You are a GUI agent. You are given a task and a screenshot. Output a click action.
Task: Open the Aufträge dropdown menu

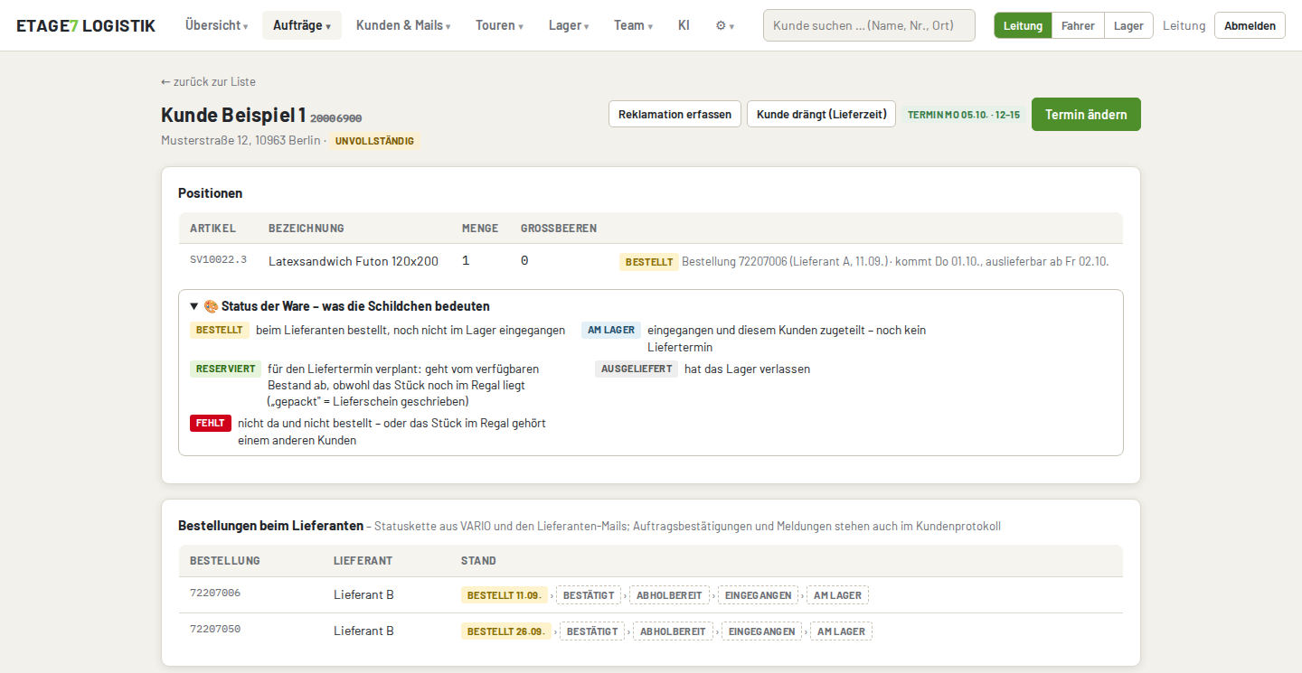[x=302, y=25]
